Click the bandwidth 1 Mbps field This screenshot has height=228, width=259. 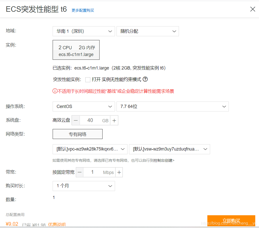point(99,172)
